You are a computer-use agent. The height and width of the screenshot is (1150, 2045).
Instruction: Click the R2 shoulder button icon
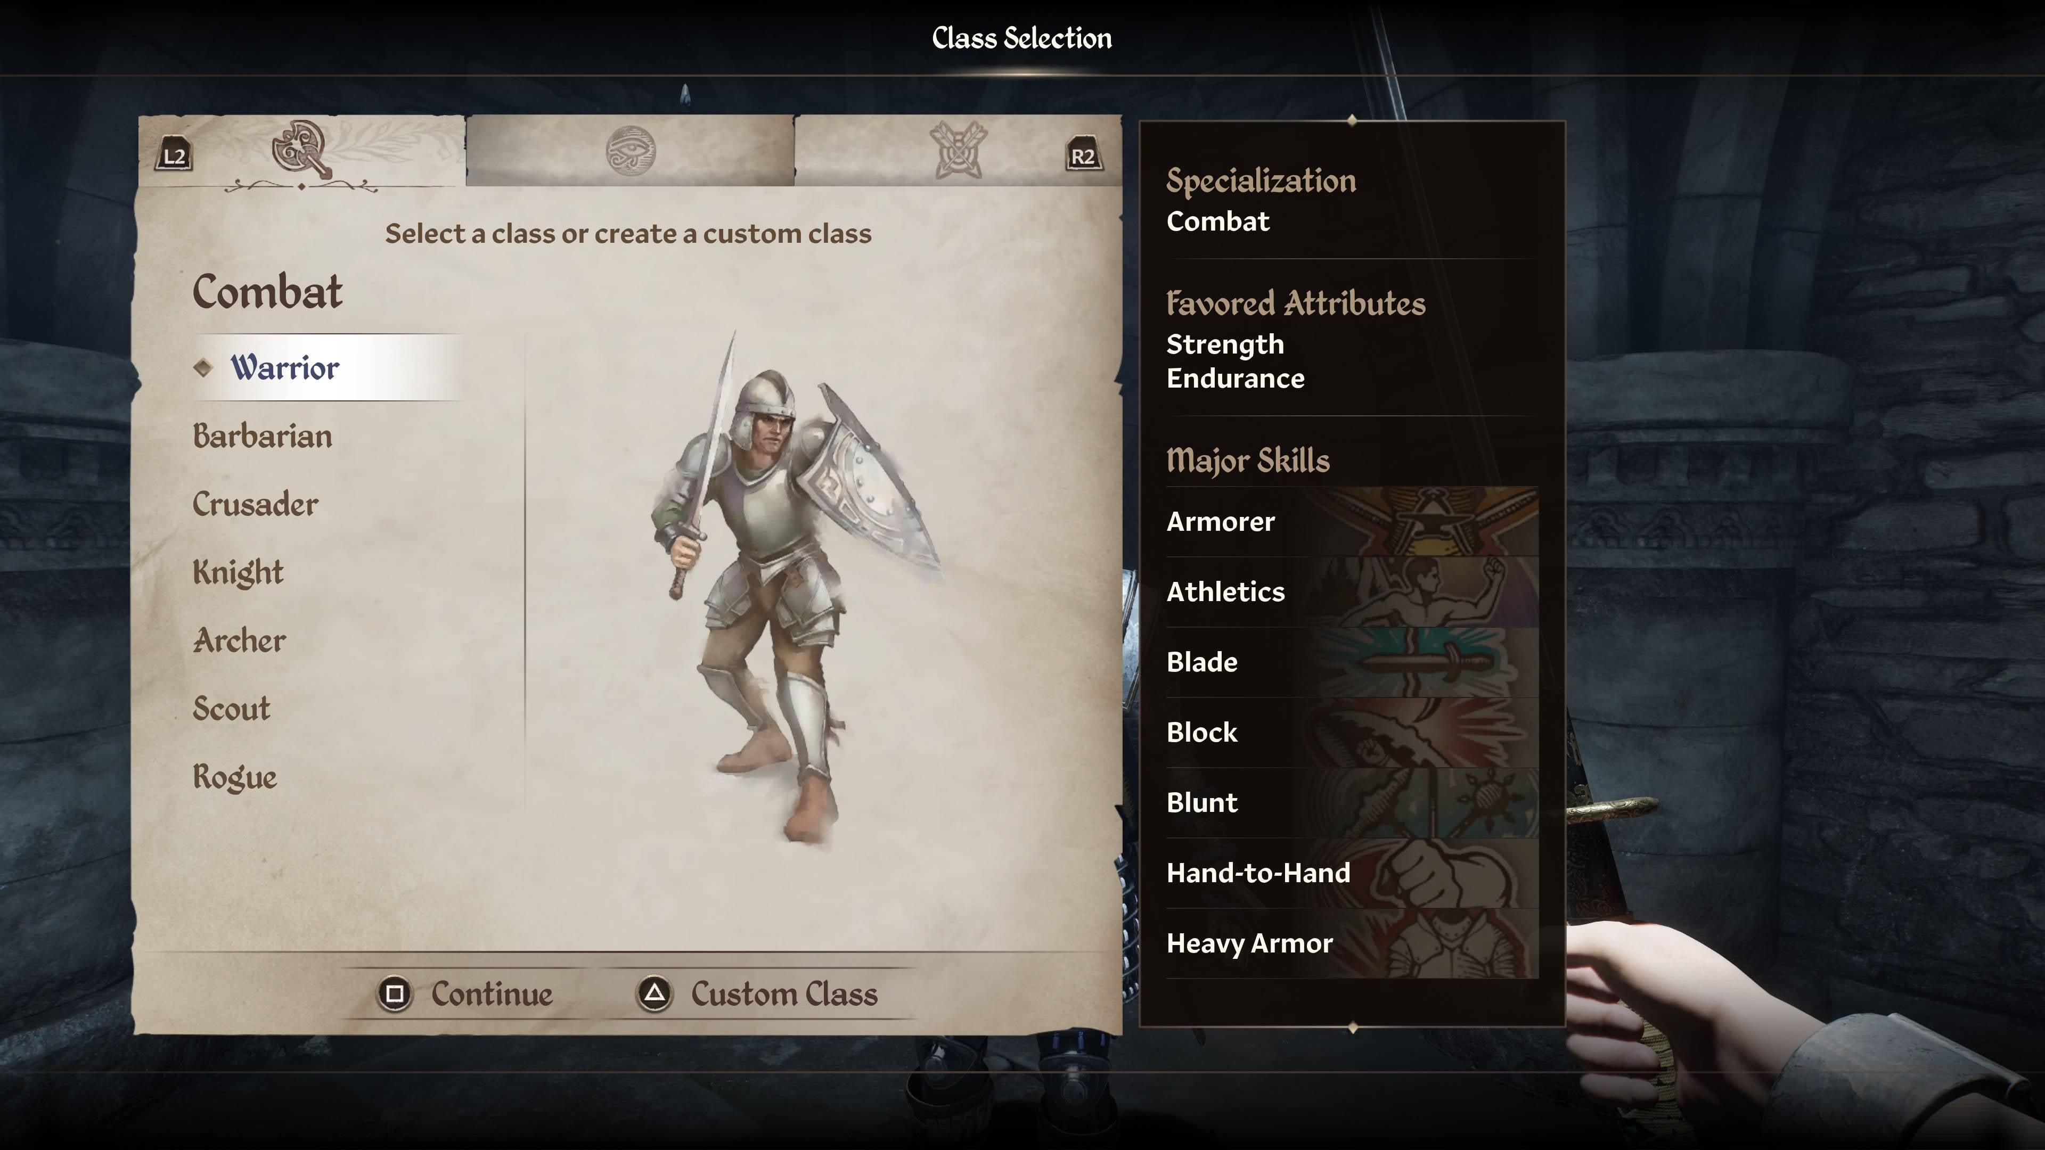click(x=1083, y=155)
